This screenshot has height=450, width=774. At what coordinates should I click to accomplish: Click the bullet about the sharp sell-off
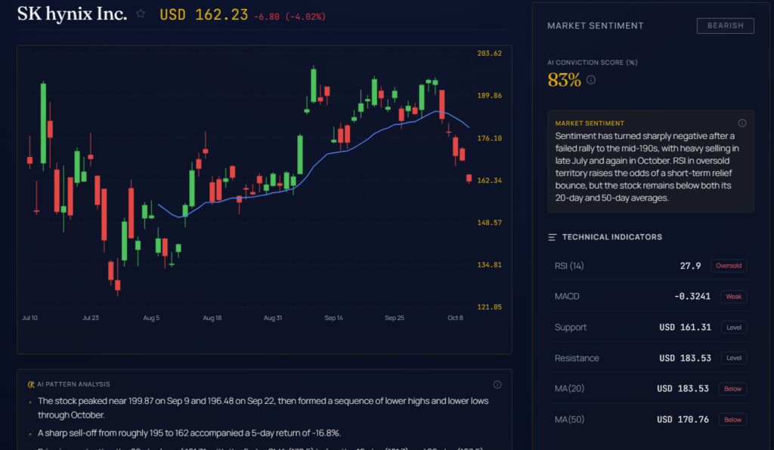tap(189, 433)
